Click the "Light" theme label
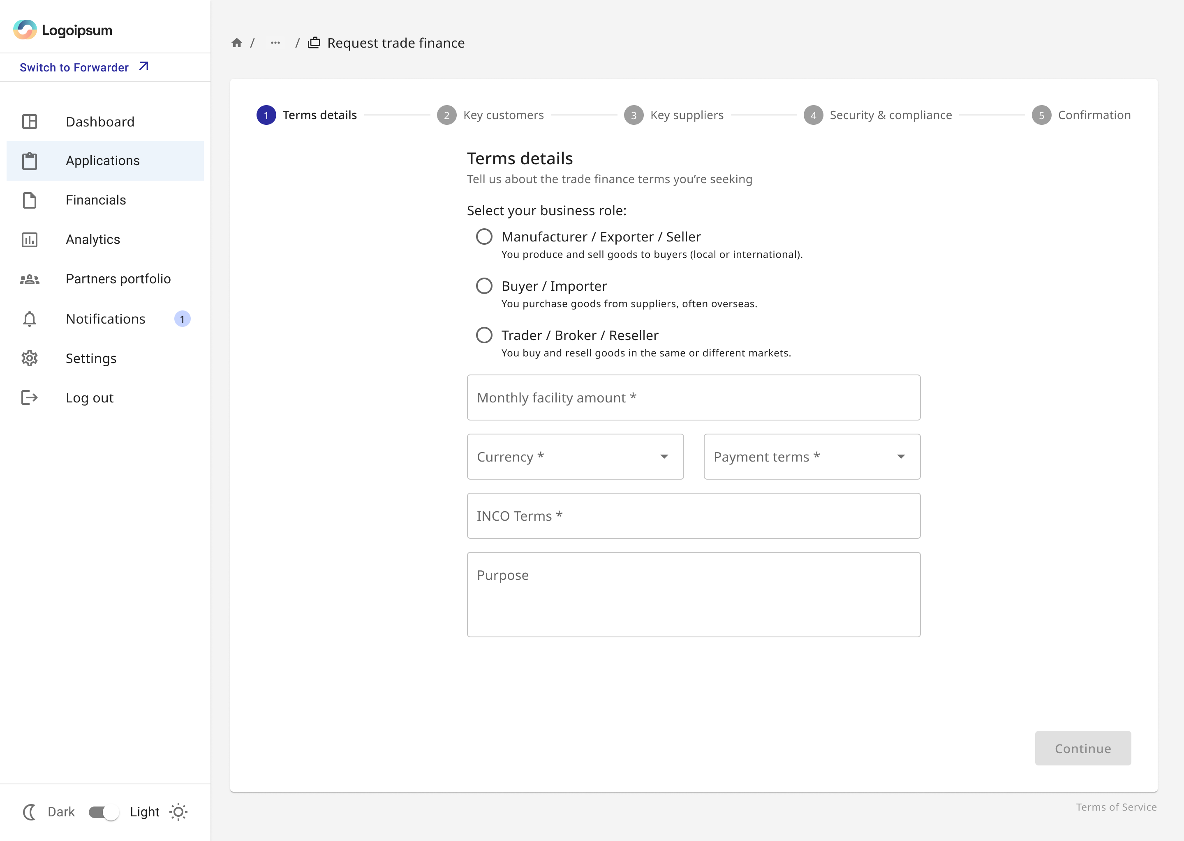 145,812
